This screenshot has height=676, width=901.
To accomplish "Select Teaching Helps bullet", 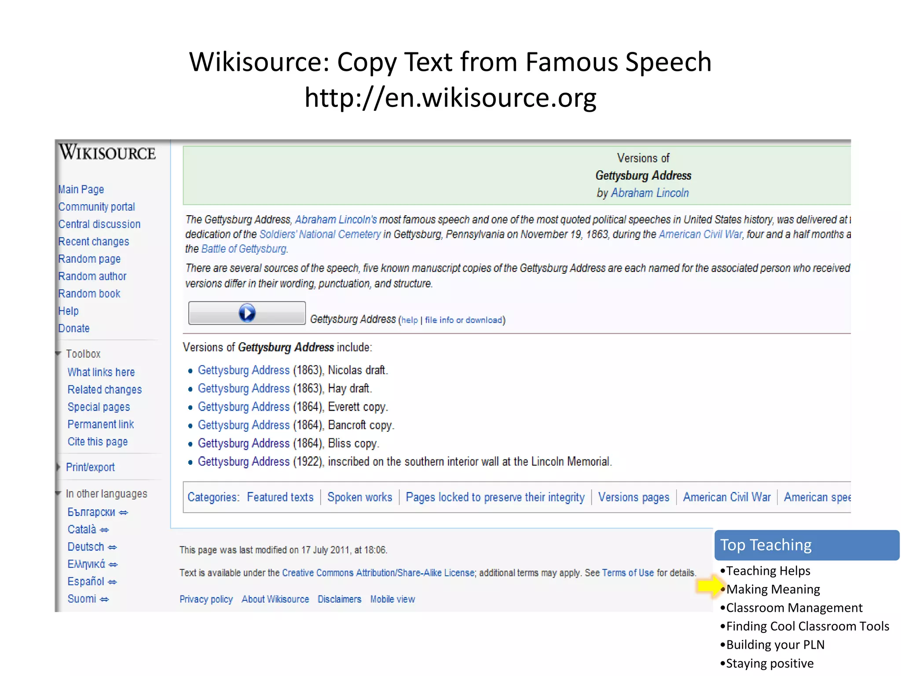I will tap(768, 570).
